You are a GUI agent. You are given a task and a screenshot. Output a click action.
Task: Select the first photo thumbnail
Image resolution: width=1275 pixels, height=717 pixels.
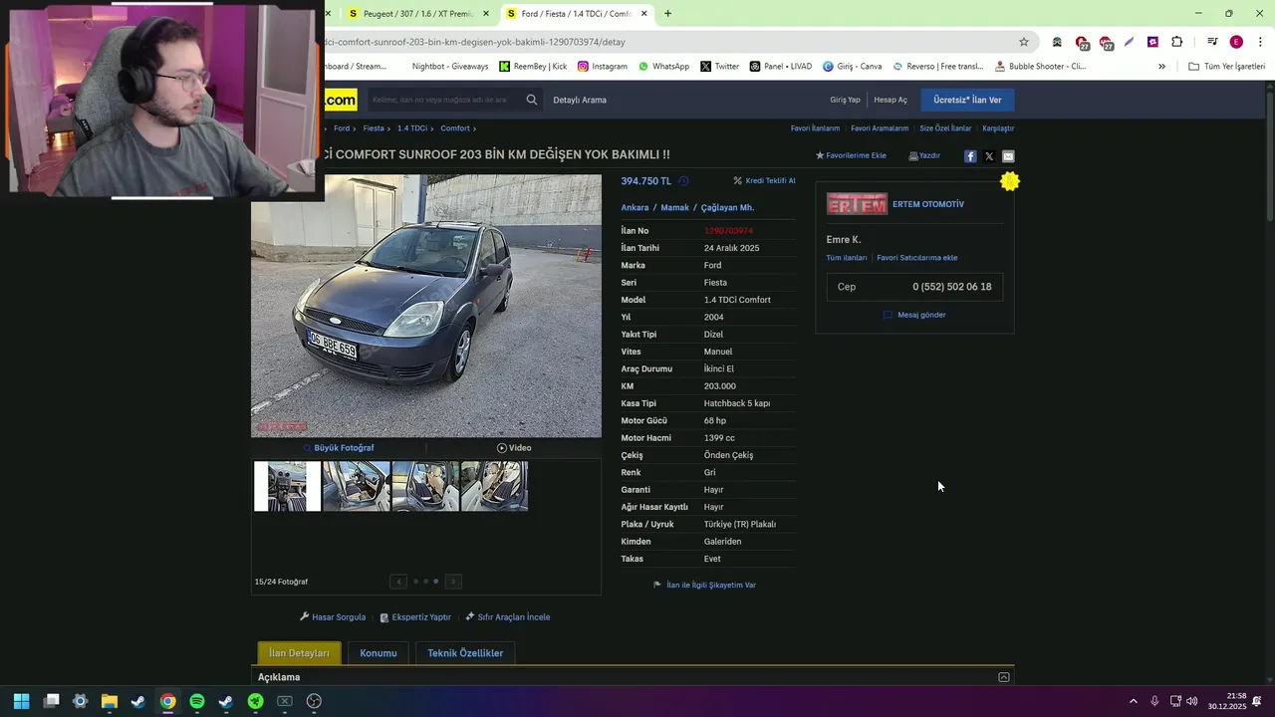pyautogui.click(x=287, y=486)
